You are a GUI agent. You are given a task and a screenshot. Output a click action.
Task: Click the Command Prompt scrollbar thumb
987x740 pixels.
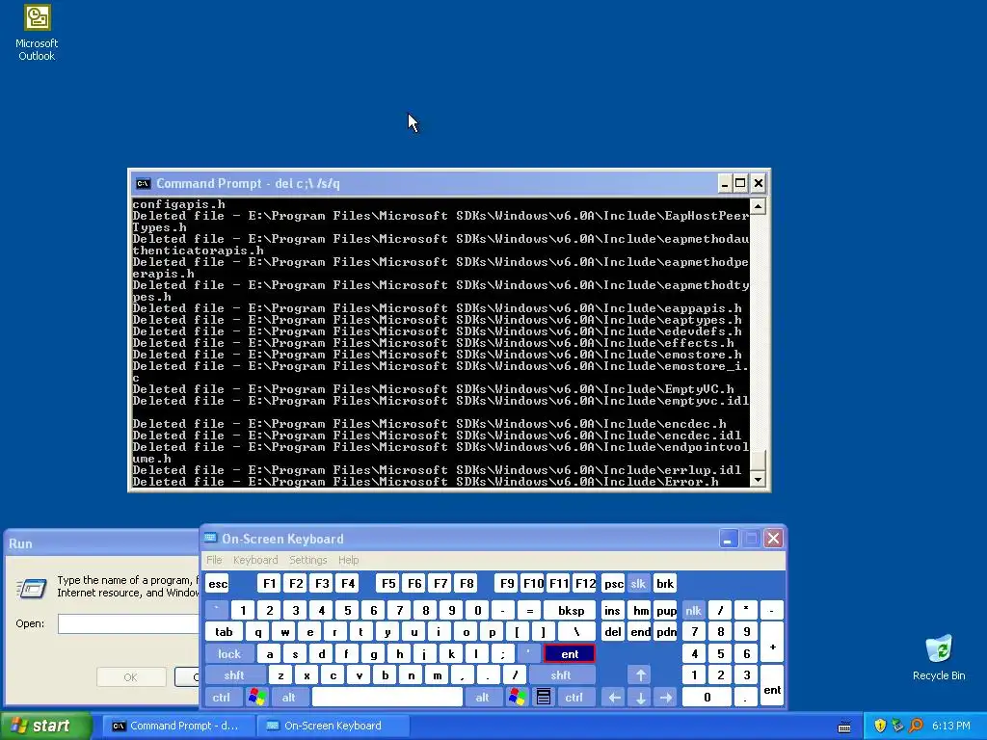tap(758, 460)
